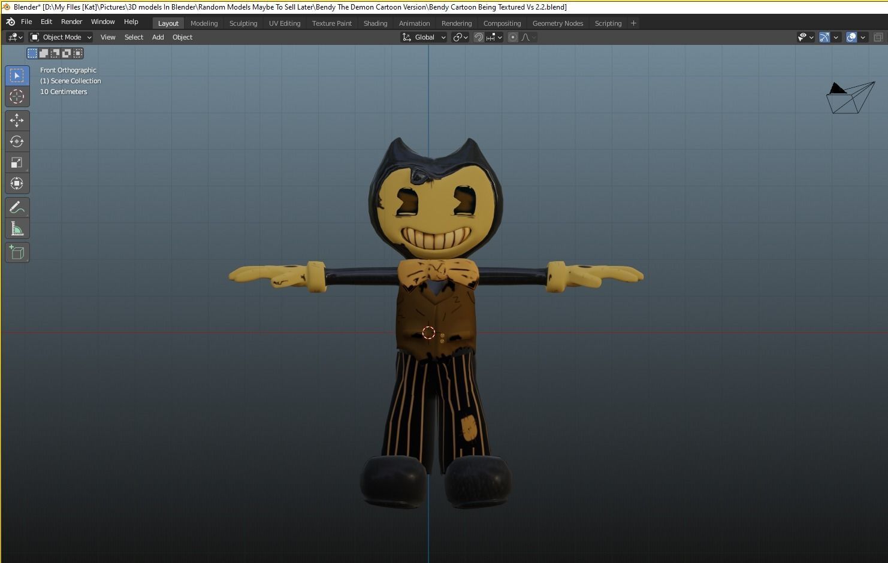
Task: Open the pivot point dropdown
Action: pyautogui.click(x=460, y=37)
